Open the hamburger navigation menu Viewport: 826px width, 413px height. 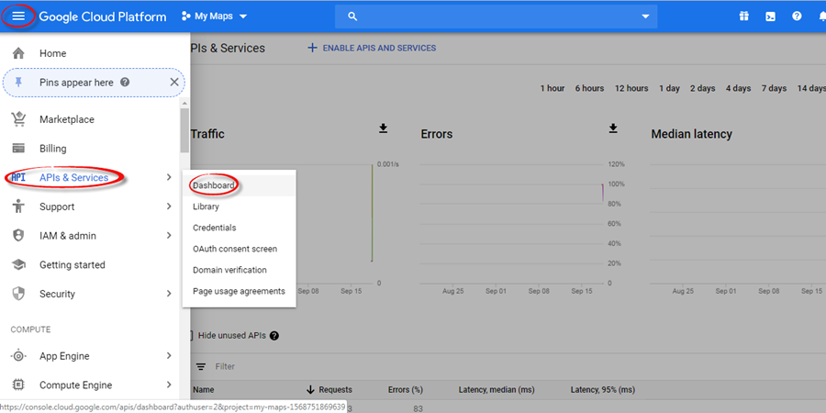[x=18, y=17]
